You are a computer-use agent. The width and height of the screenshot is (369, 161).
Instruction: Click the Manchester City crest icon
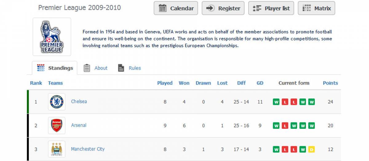[x=57, y=149]
